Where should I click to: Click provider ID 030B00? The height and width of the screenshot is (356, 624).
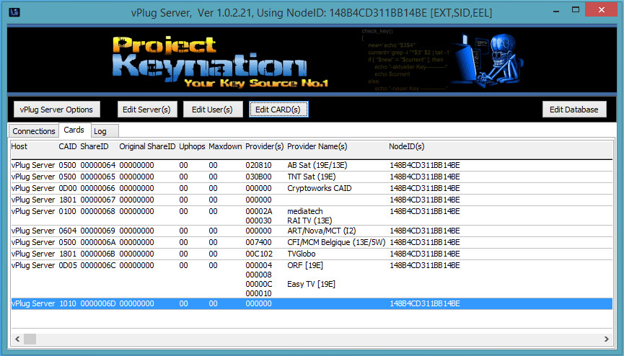click(259, 177)
